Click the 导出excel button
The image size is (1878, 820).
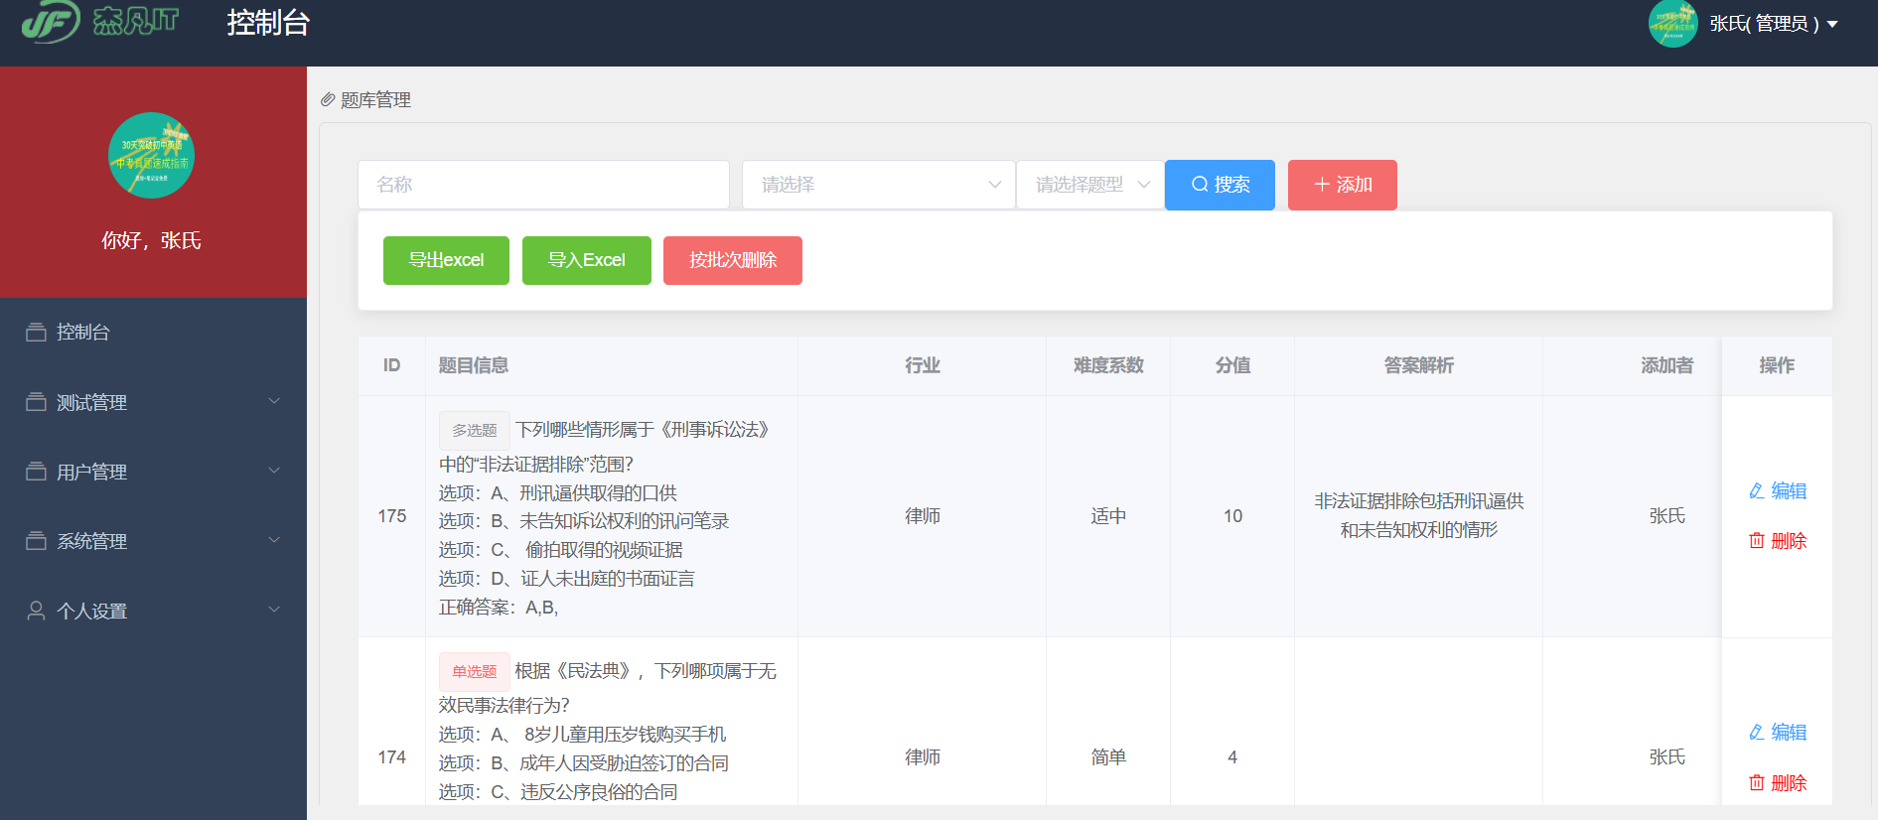point(446,260)
